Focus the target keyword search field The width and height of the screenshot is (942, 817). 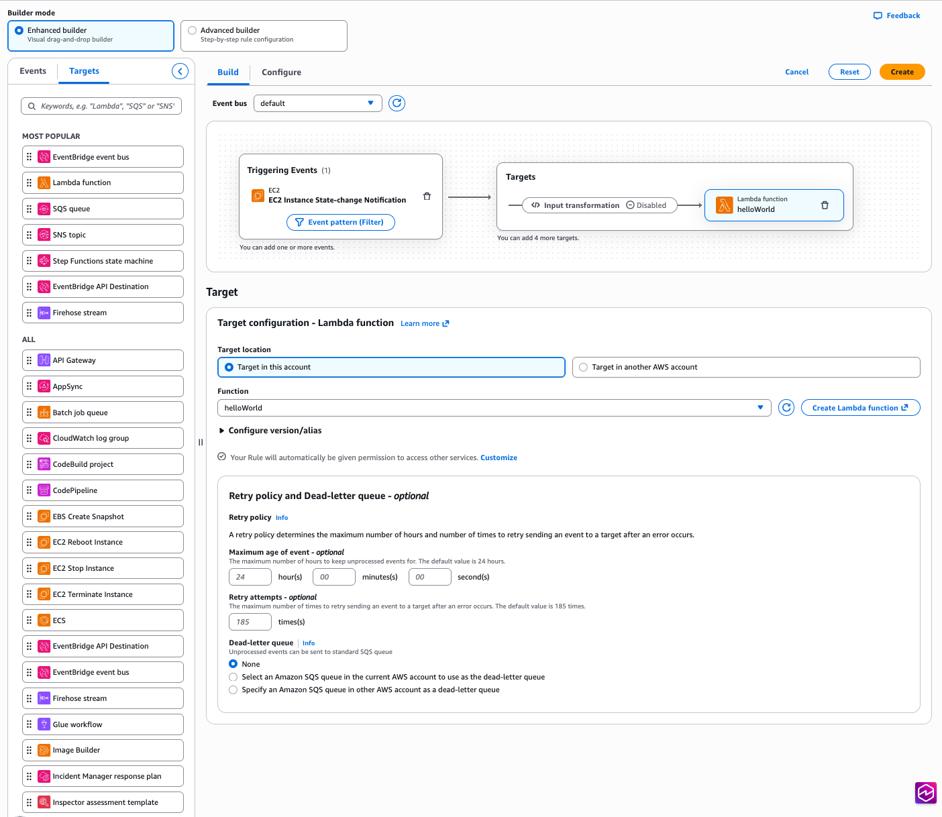click(x=101, y=106)
